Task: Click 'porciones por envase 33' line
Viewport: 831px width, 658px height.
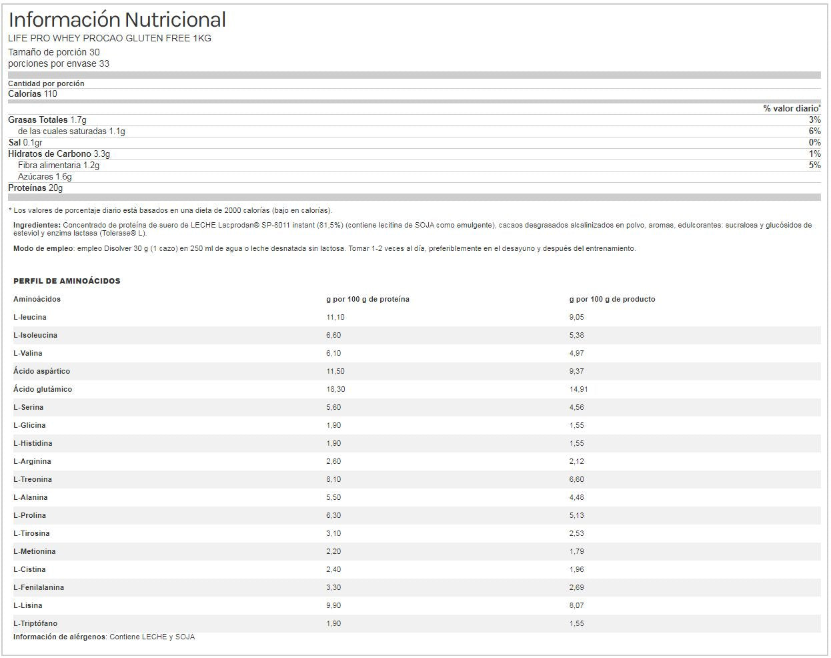Action: tap(59, 63)
